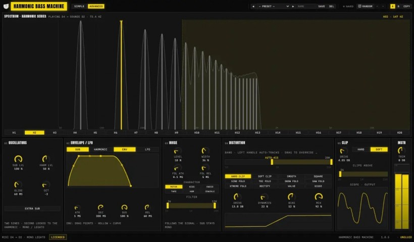
Task: Click the Save preset button
Action: (321, 7)
